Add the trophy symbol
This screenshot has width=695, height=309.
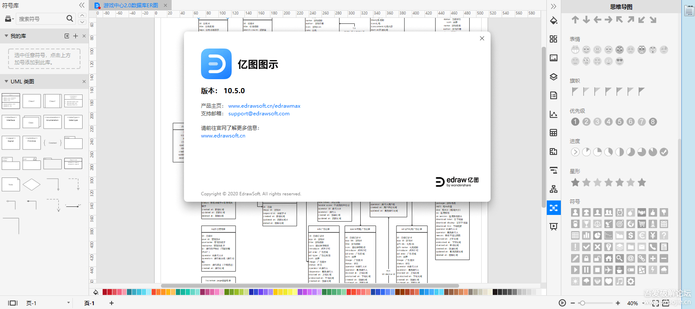tap(586, 224)
